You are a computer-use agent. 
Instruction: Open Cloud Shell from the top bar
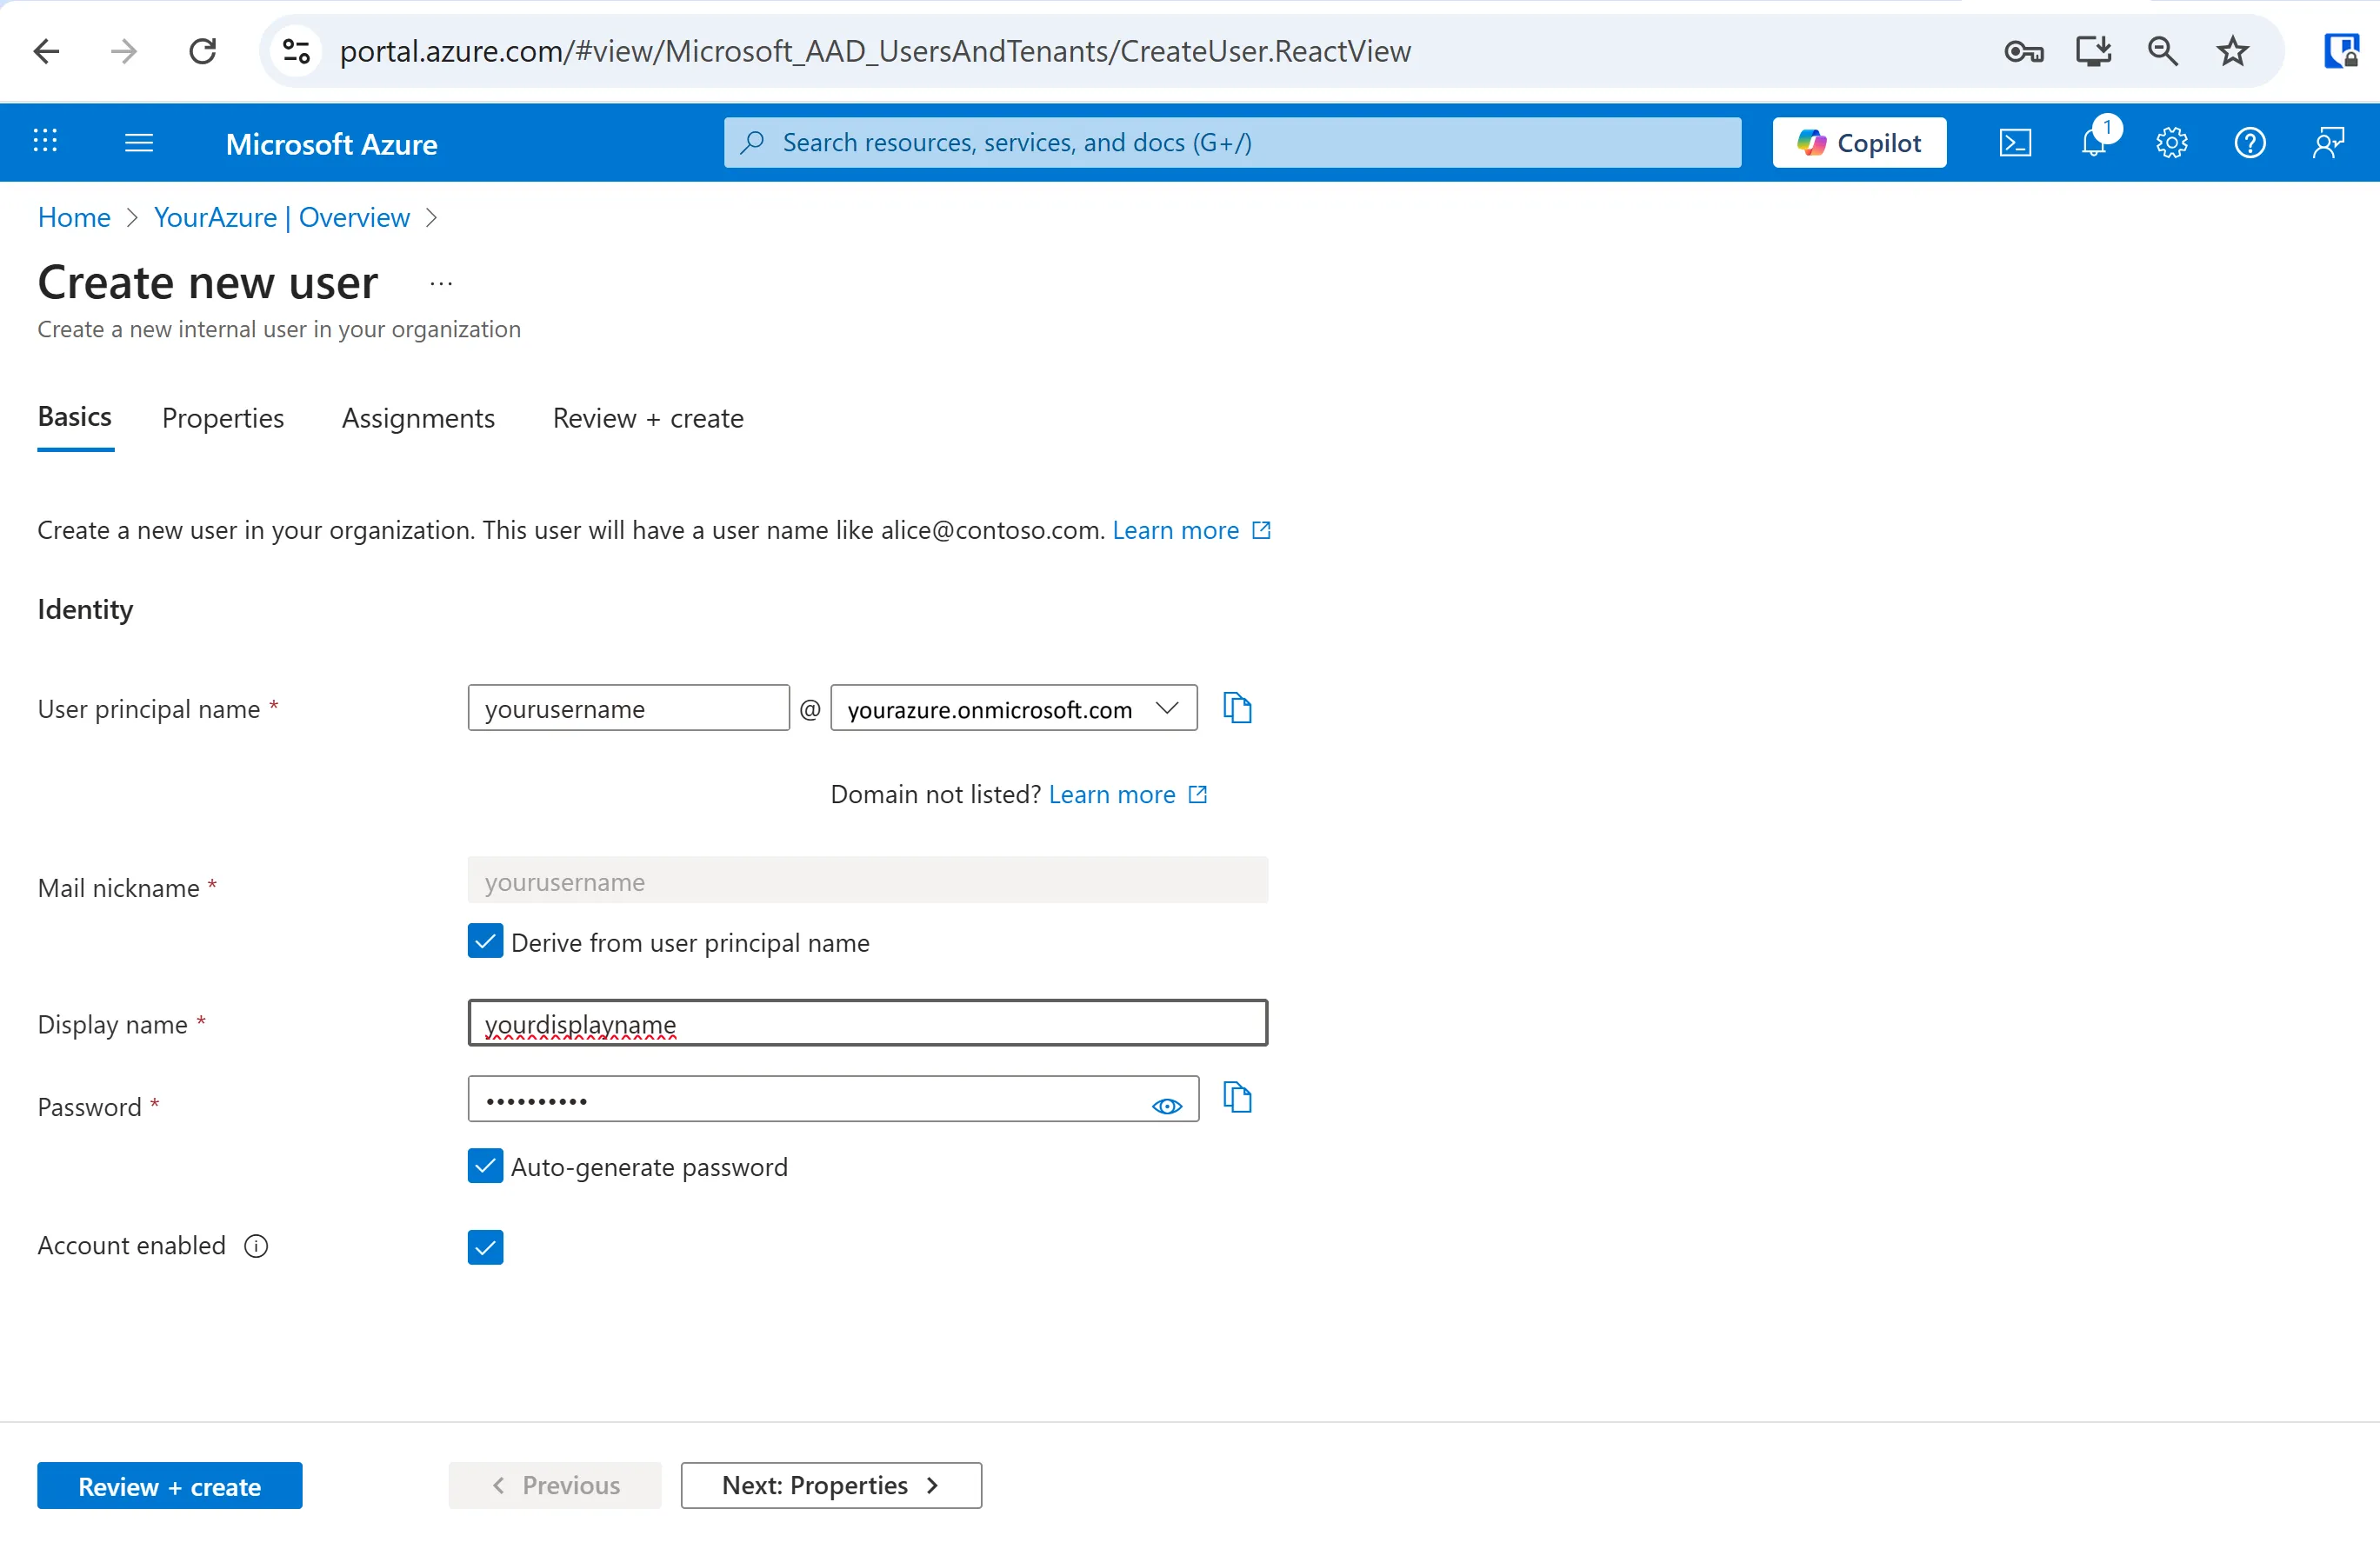(2014, 143)
